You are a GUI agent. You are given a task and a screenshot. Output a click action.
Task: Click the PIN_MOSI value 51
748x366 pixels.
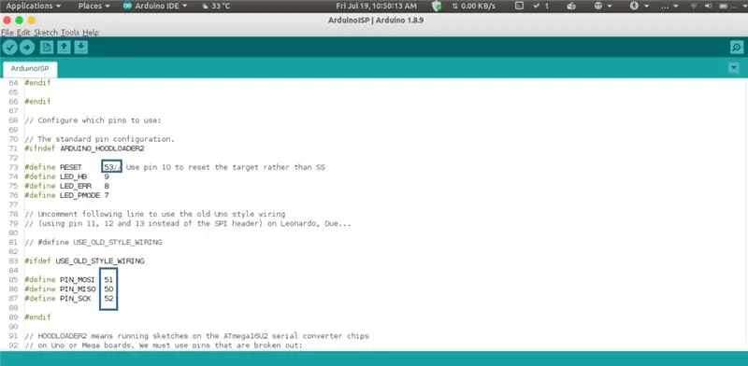pos(108,280)
